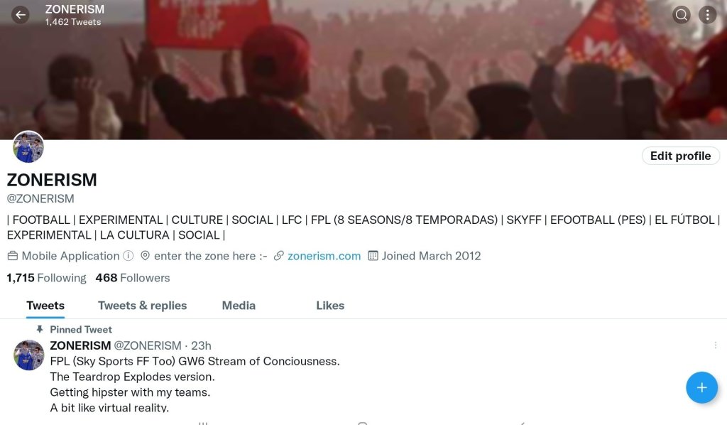Click the link chain icon beside zonerism.com
Viewport: 727px width, 425px height.
pos(278,256)
